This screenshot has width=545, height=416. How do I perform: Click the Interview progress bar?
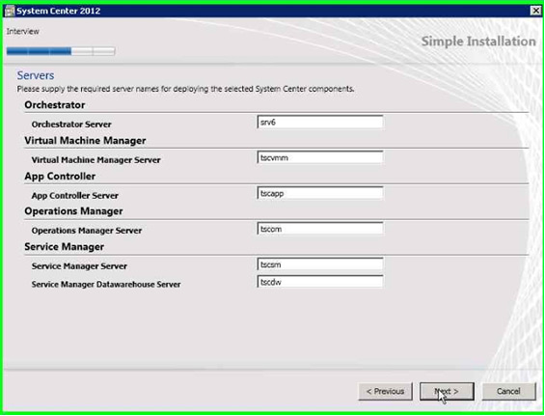click(x=61, y=51)
